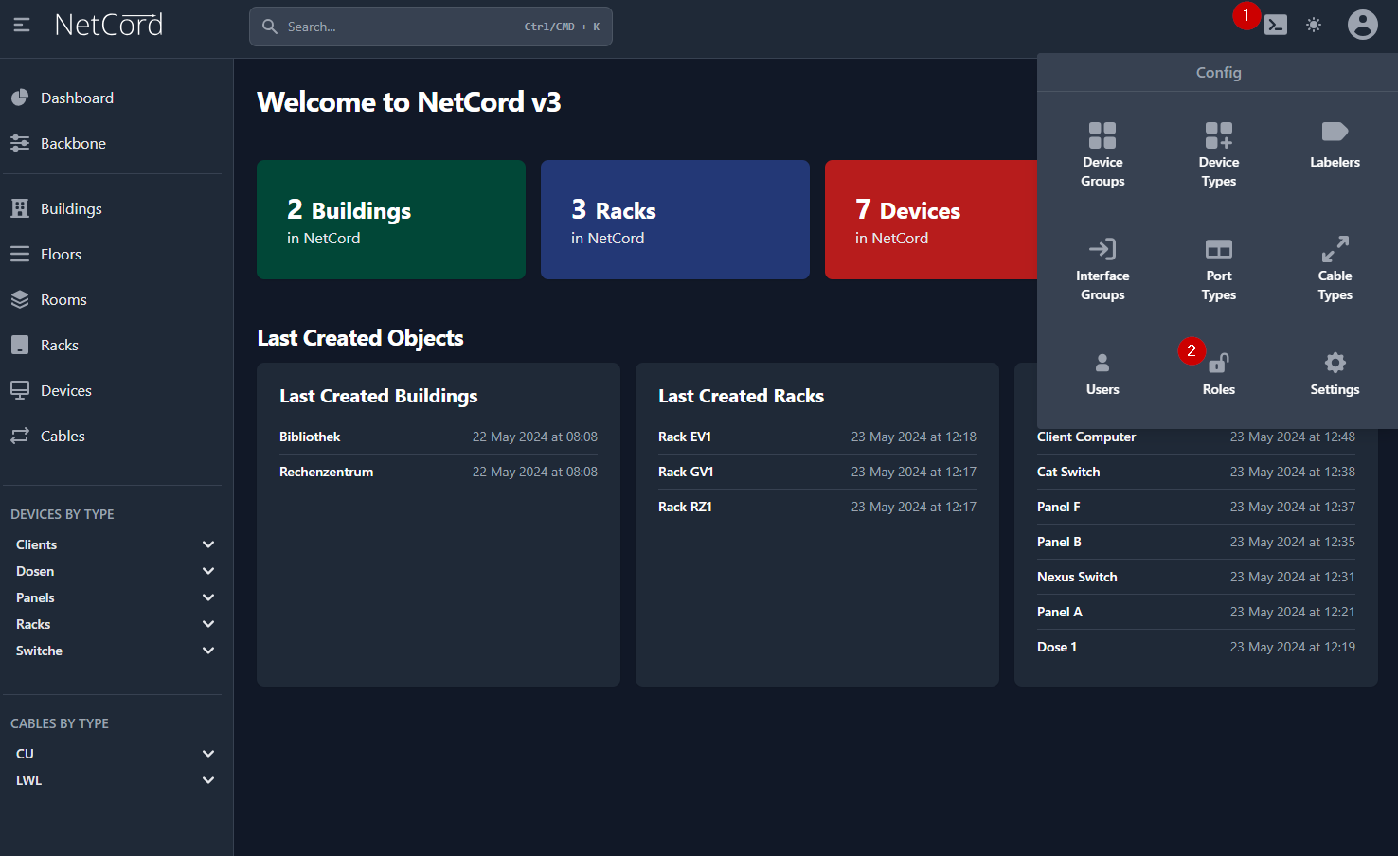
Task: Open Settings gear in Config panel
Action: point(1335,364)
